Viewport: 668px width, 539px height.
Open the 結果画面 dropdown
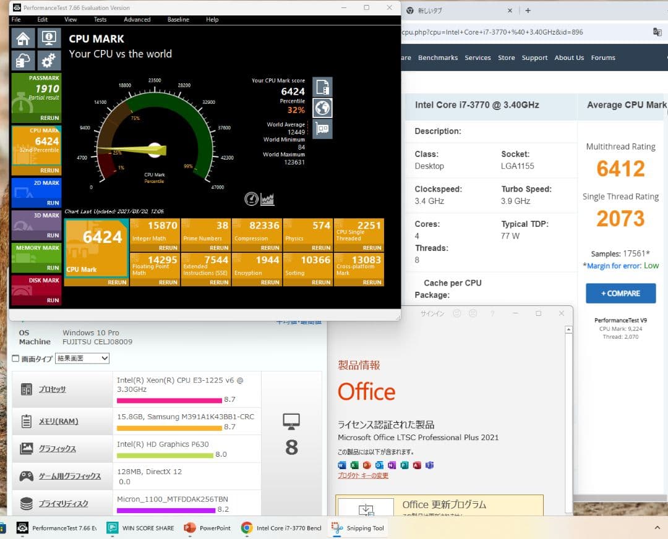tap(82, 358)
